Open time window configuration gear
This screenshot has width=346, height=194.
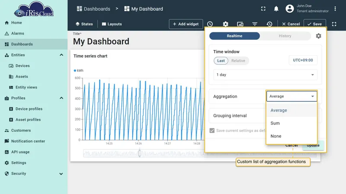(318, 36)
